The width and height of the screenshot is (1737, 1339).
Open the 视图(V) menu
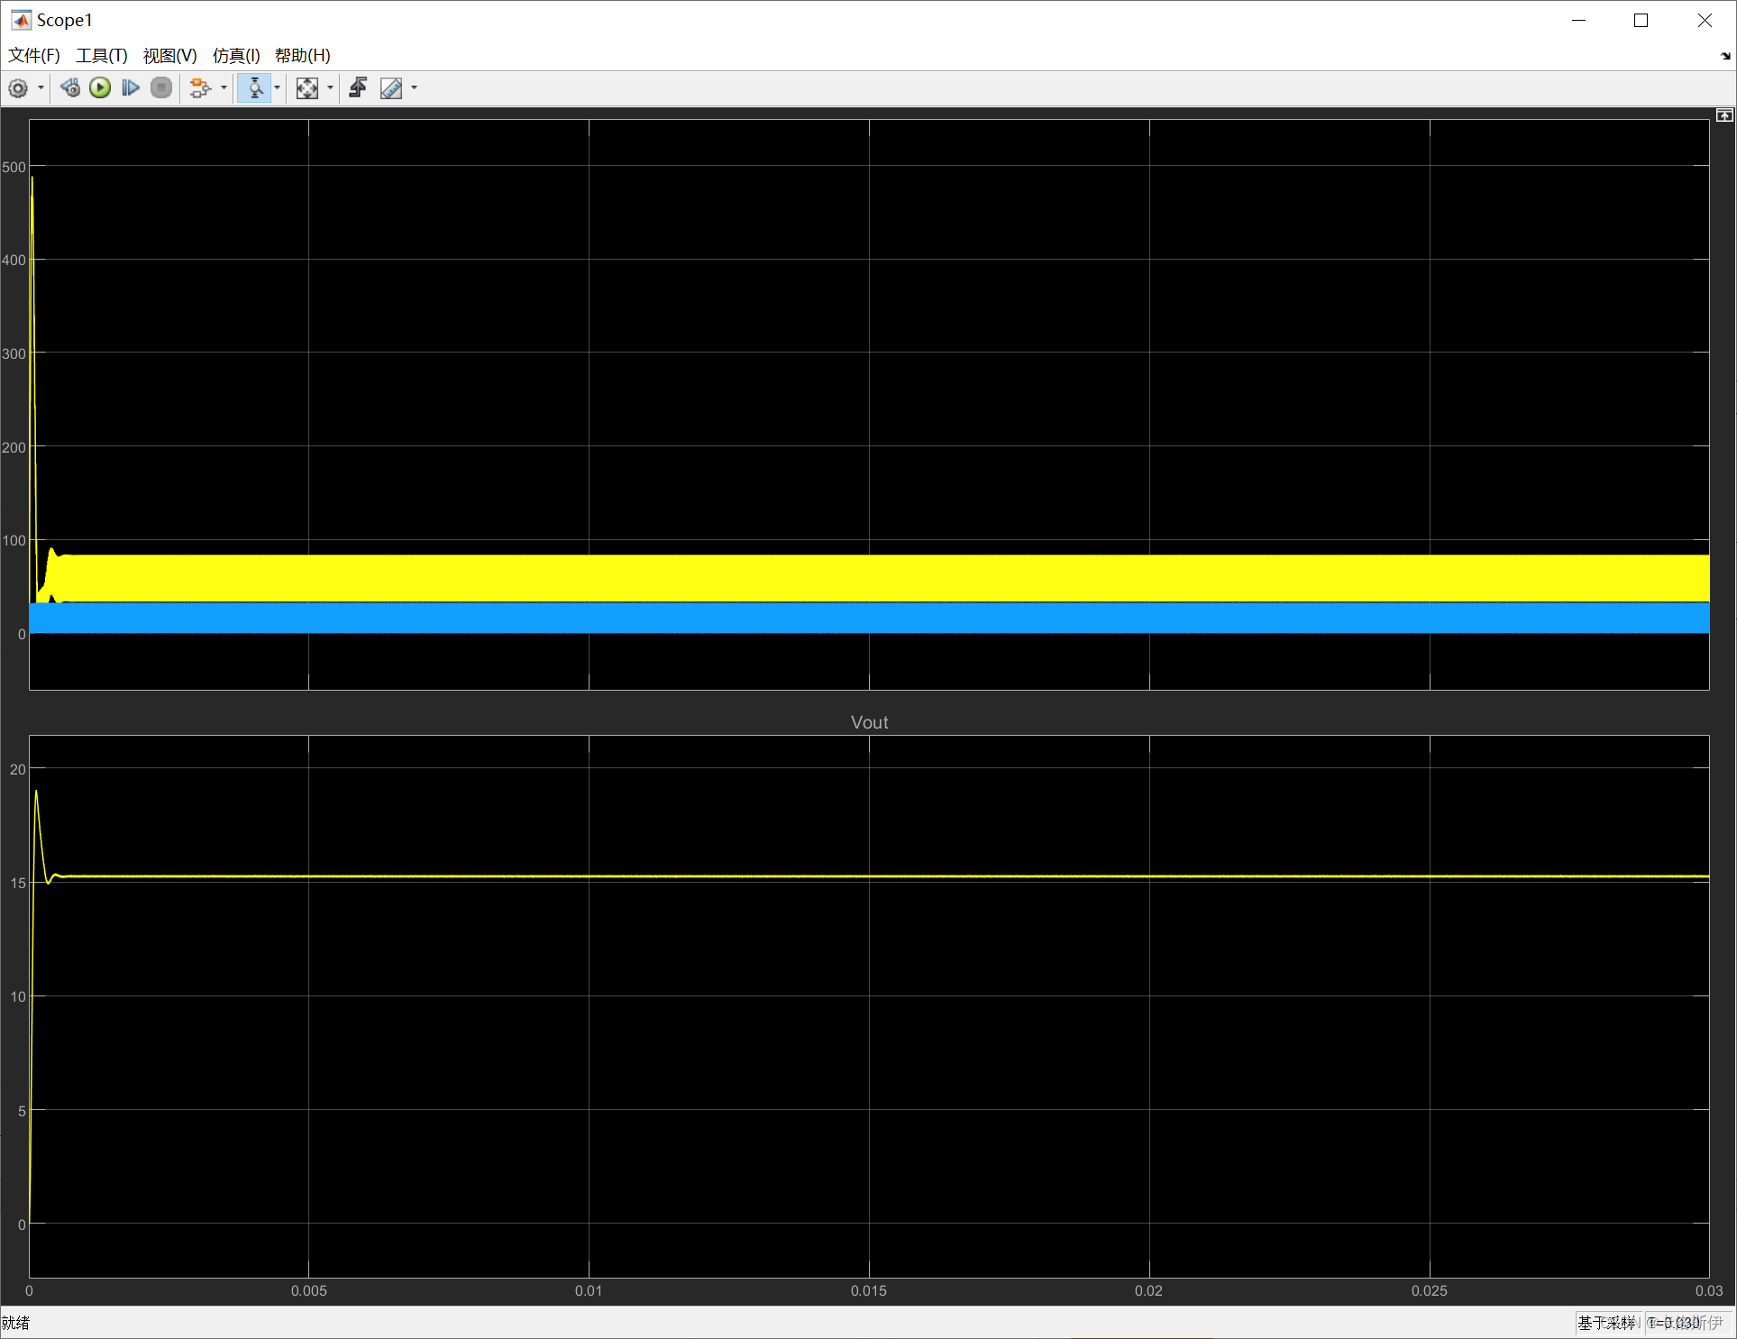tap(169, 56)
